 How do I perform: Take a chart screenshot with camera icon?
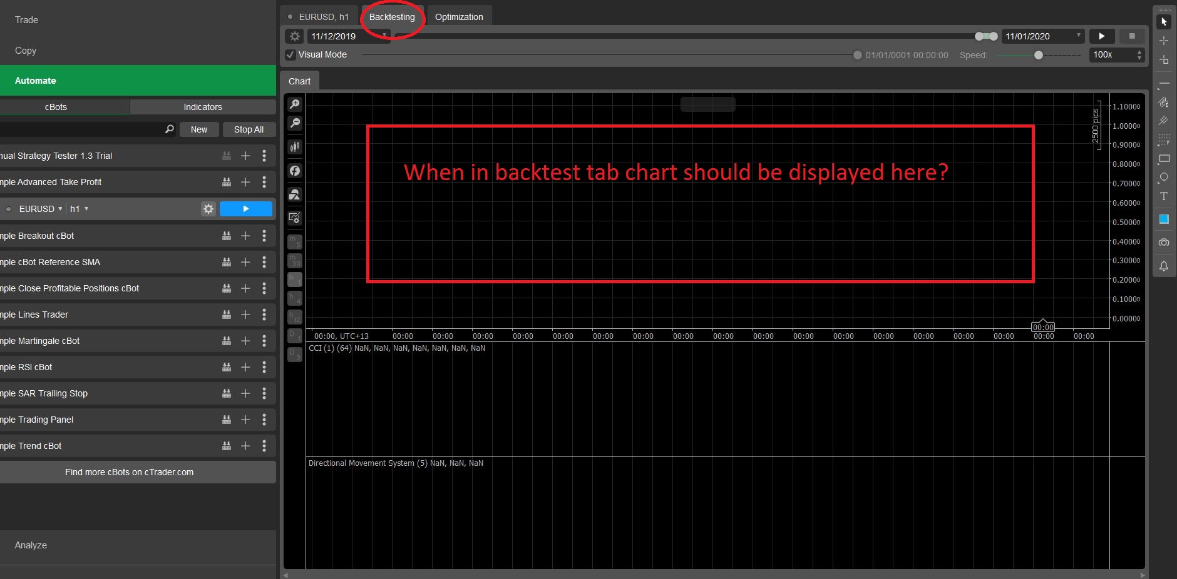pyautogui.click(x=1164, y=243)
